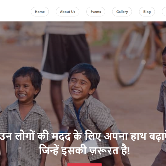Click the black shorts in the hero photo
The width and height of the screenshot is (166, 166).
66,55
